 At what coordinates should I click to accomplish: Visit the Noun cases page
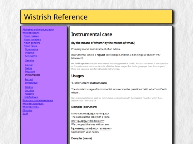(30, 46)
